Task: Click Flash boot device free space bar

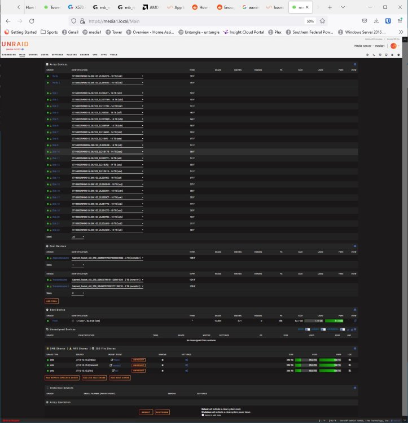Action: coord(334,321)
